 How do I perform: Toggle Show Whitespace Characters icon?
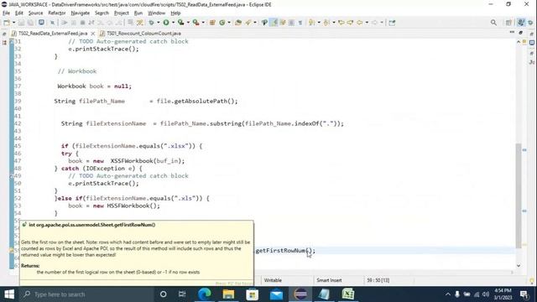[x=300, y=23]
